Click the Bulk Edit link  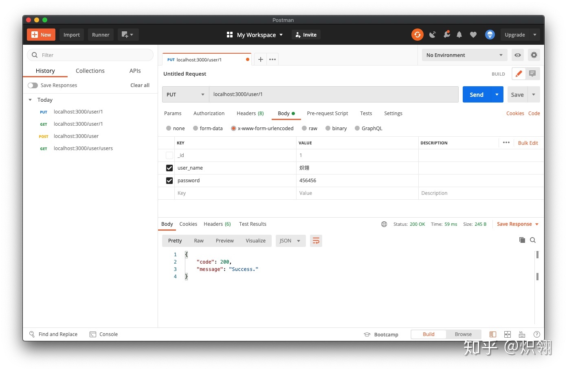click(528, 143)
